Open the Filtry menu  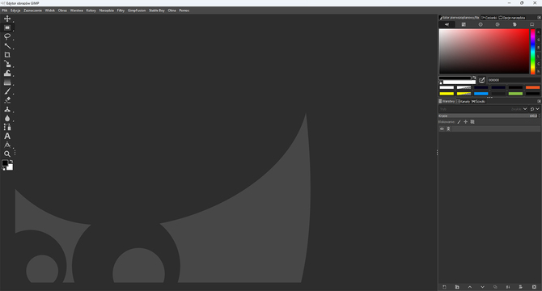121,11
